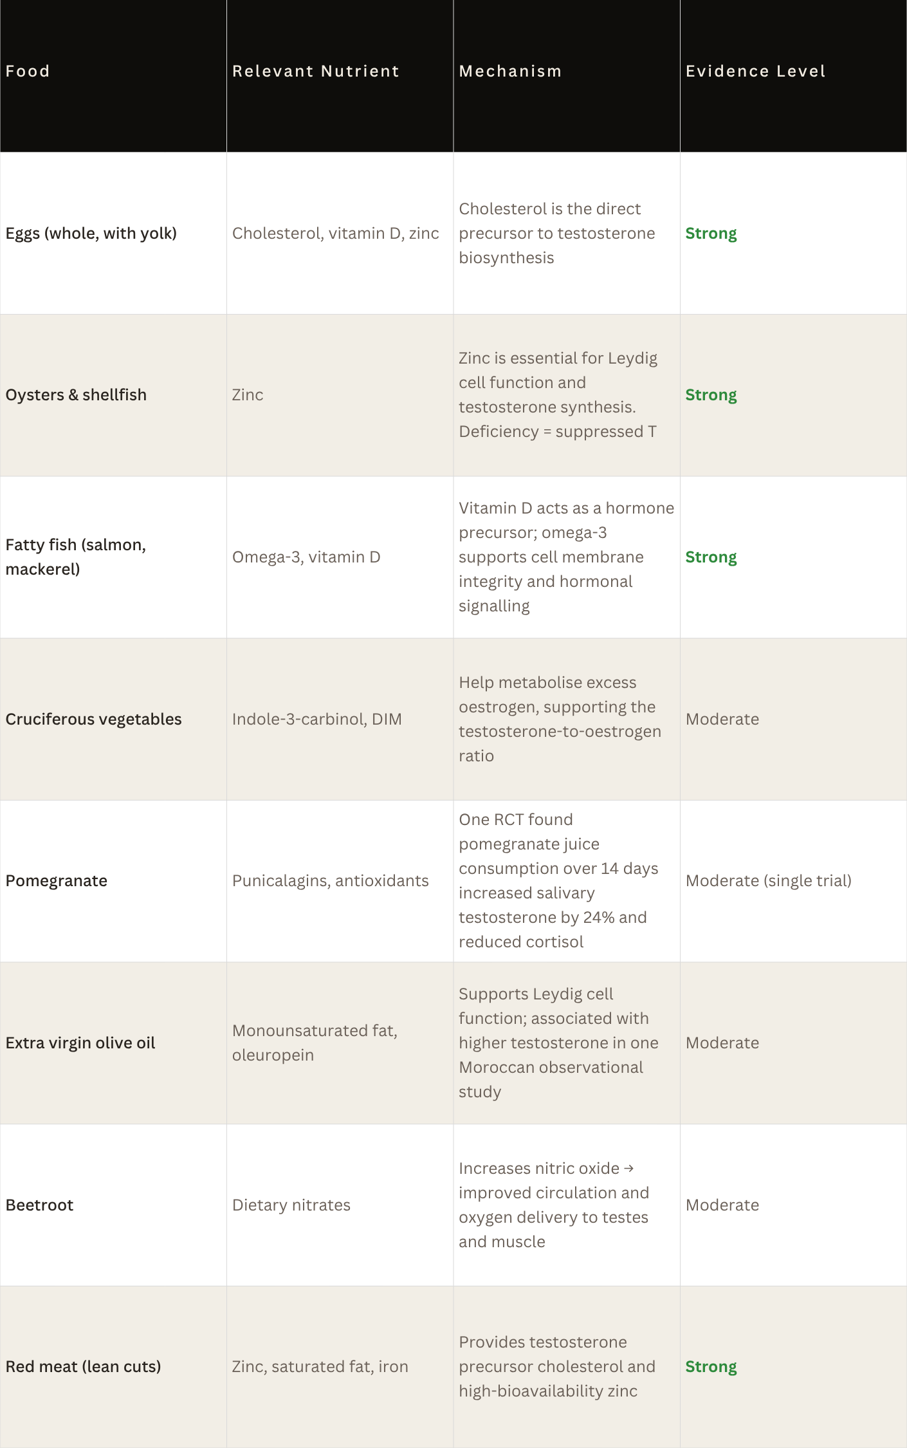
Task: Select the Indole-3-carbinol, DIM nutrient cell
Action: [x=340, y=719]
